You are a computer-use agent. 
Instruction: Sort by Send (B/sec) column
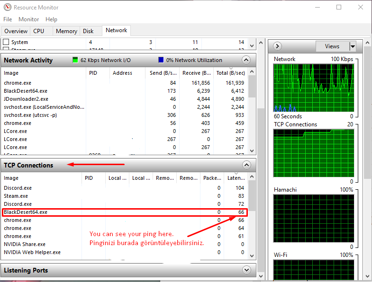[x=162, y=73]
